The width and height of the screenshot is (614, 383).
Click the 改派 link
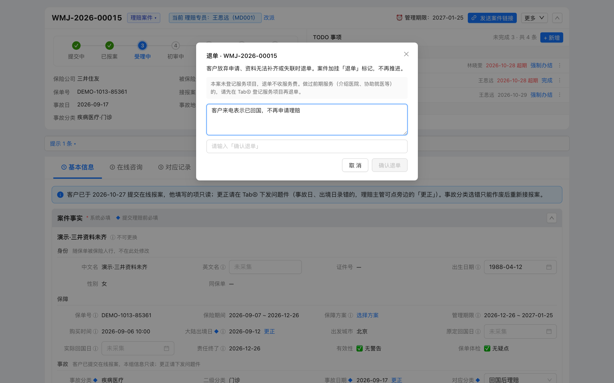[269, 18]
